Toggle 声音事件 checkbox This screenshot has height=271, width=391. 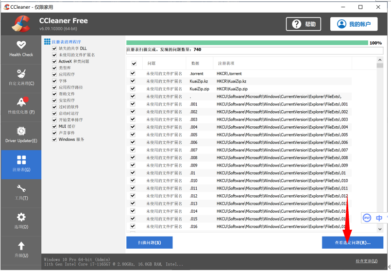tap(54, 133)
